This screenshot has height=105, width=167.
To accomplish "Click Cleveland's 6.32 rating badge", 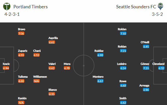I will point(161,68).
